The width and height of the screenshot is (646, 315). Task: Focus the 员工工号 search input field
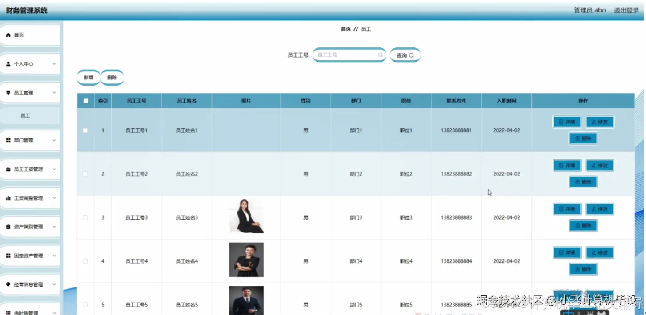(x=349, y=55)
